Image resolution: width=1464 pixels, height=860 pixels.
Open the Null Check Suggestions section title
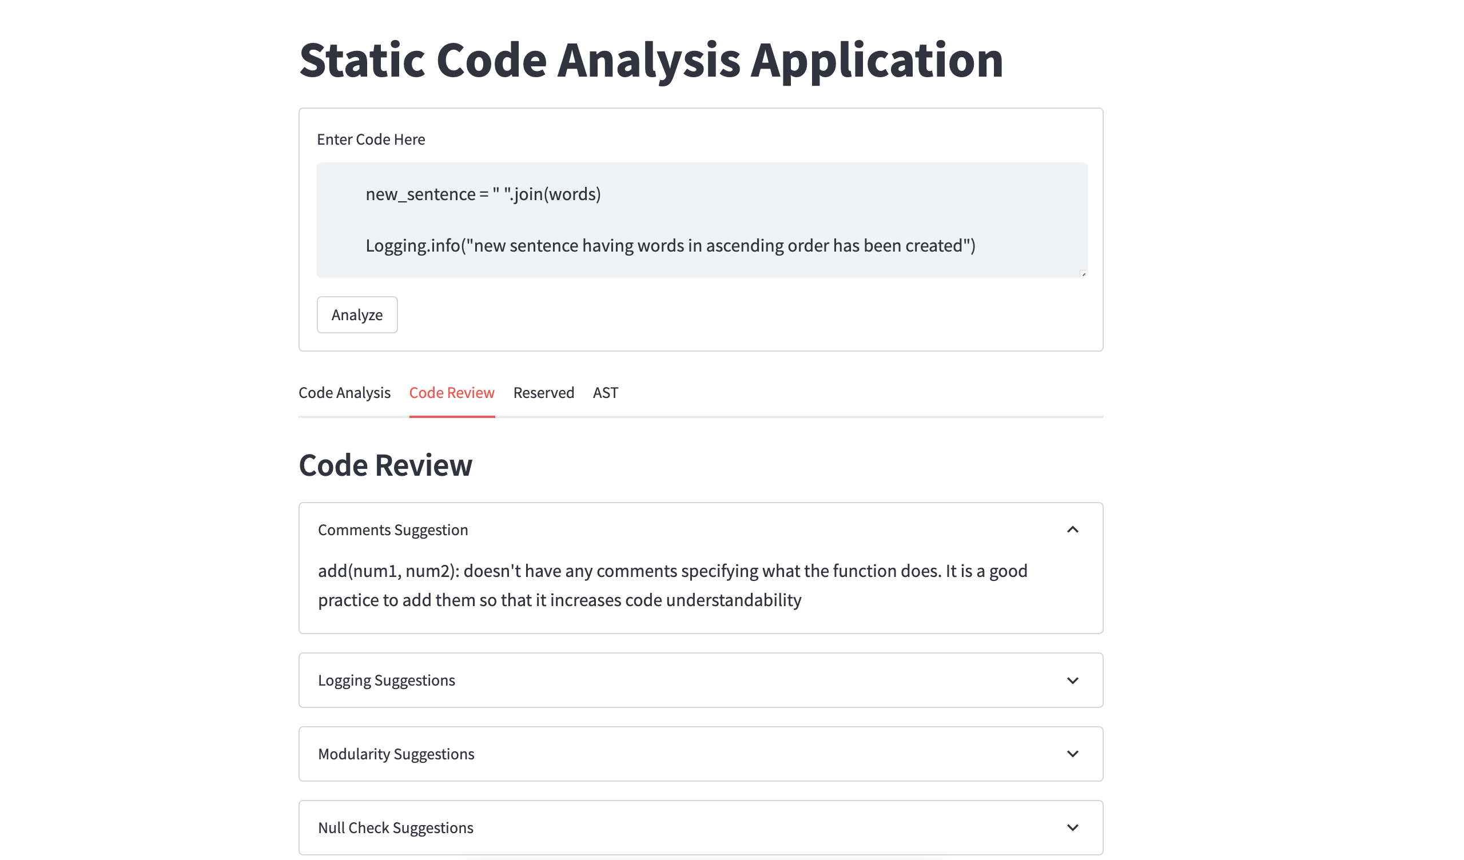pos(395,828)
